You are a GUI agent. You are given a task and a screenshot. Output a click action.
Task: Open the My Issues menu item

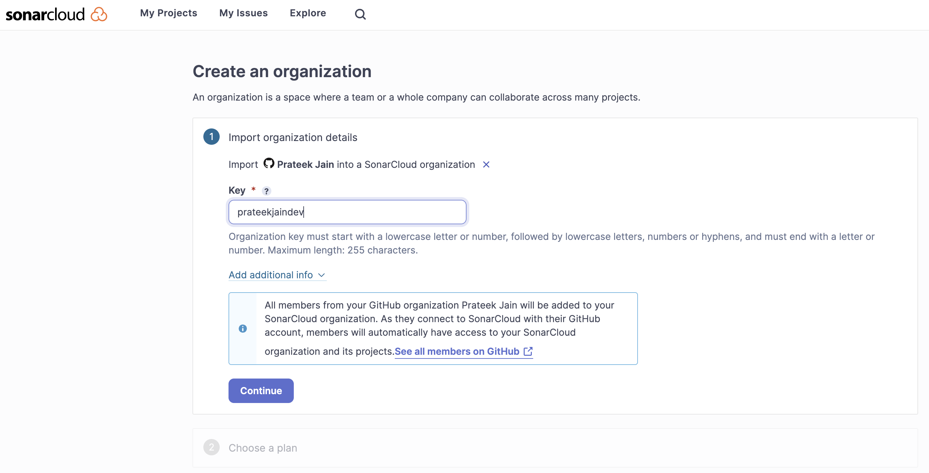[x=243, y=13]
